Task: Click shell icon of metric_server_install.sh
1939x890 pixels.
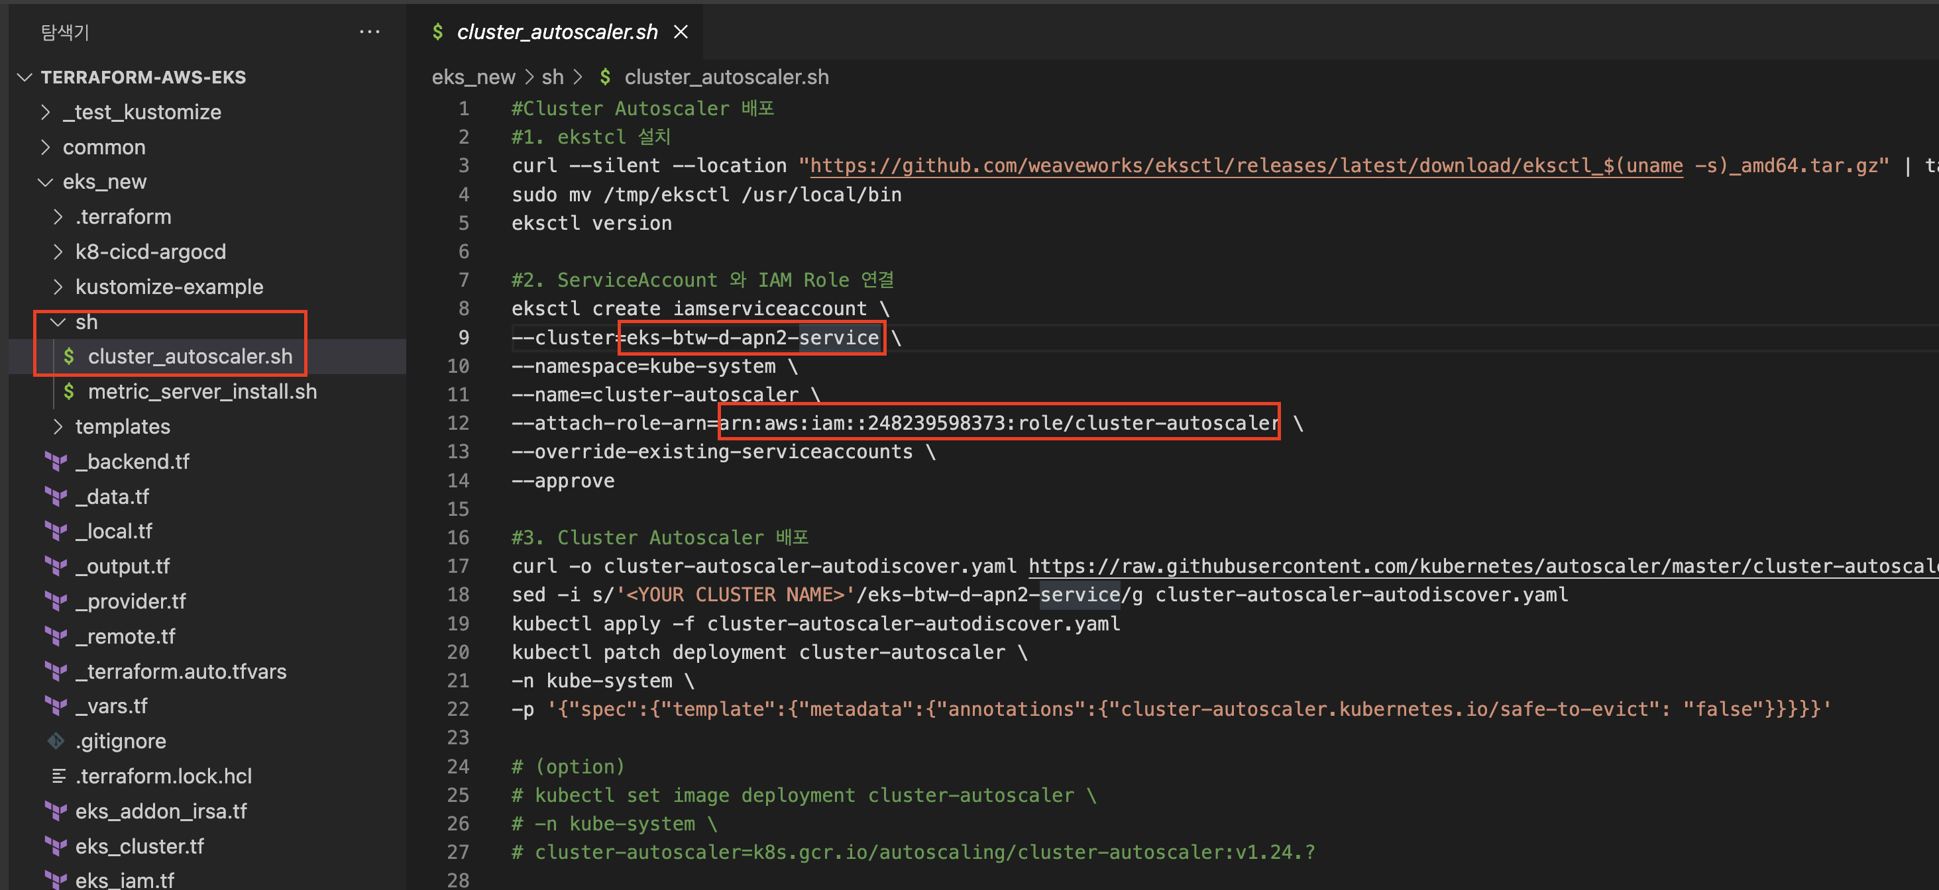Action: [x=68, y=391]
